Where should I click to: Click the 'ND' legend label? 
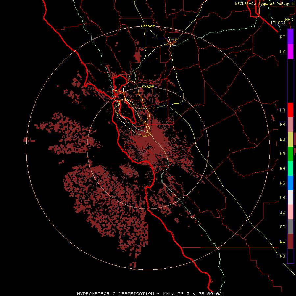(282, 256)
